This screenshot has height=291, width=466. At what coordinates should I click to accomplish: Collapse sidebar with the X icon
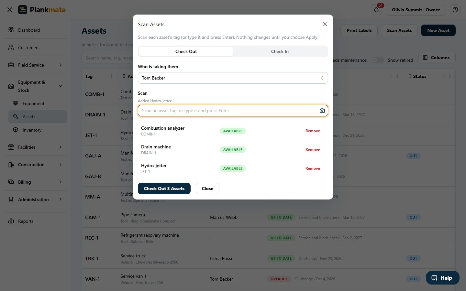[x=10, y=10]
